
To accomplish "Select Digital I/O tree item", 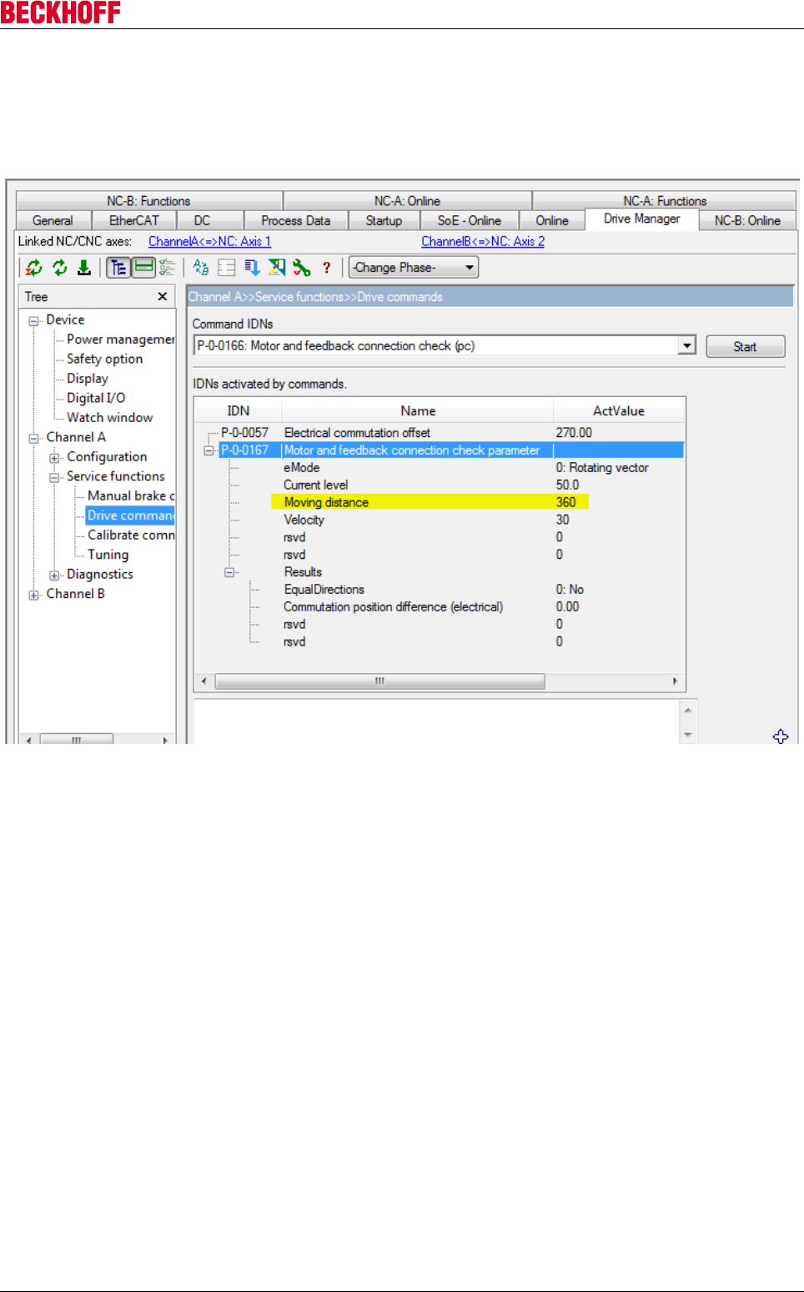I will (x=96, y=398).
